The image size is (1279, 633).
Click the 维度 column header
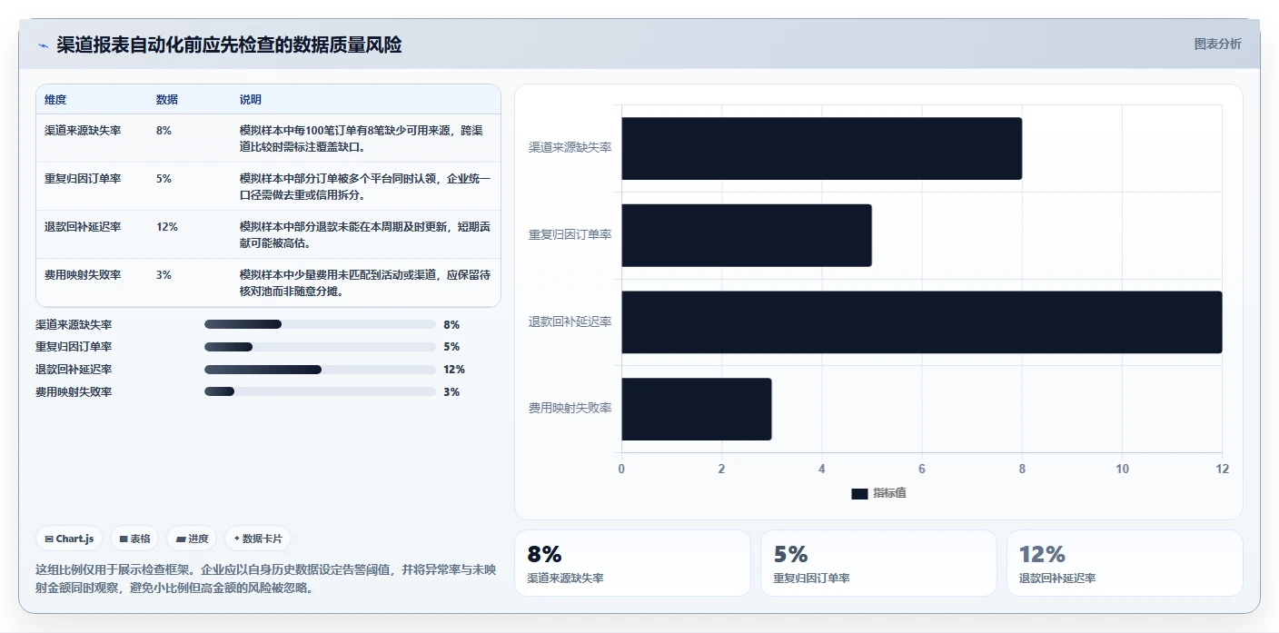click(55, 100)
